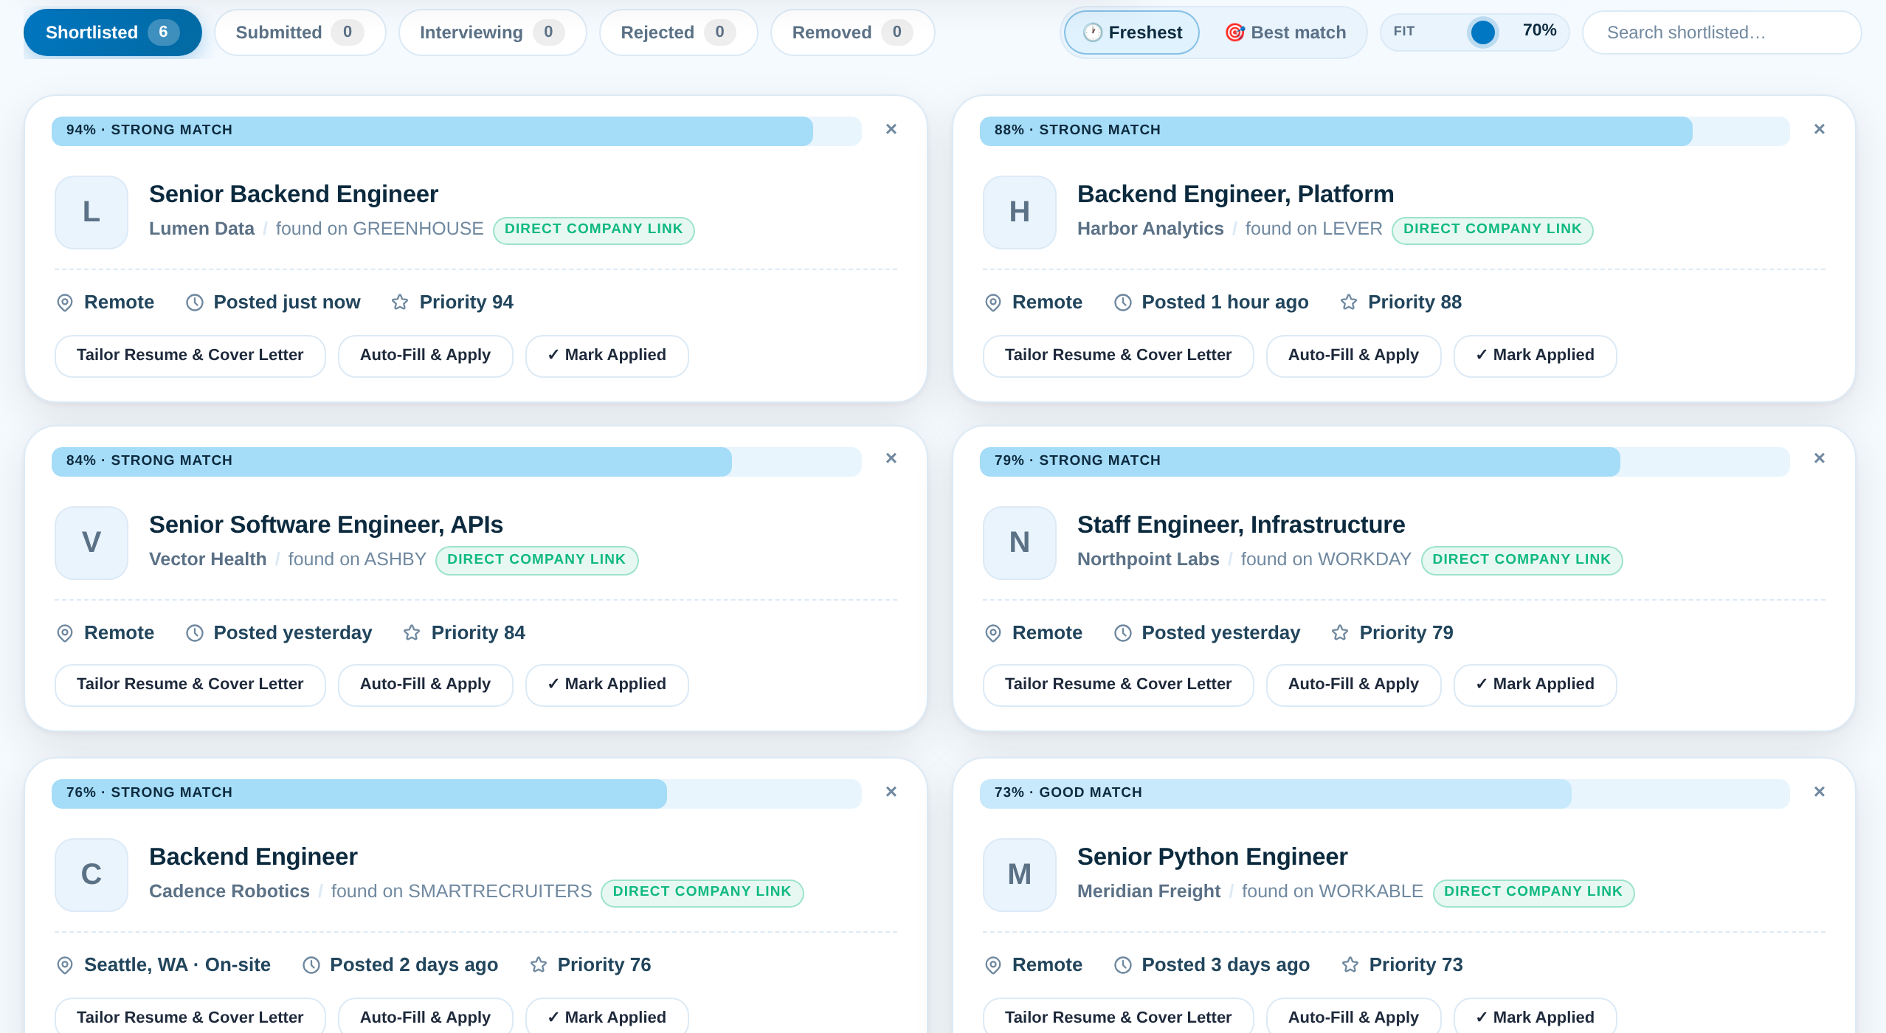Click the clock icon beside Posted 3 days ago

point(1123,965)
